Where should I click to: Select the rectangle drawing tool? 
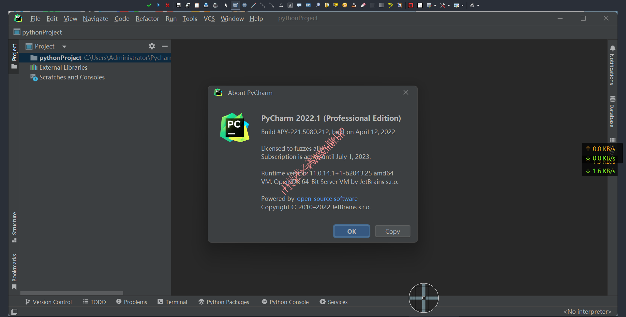pos(235,5)
